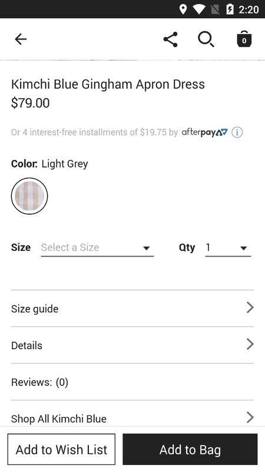This screenshot has height=472, width=265.
Task: Open Shop All Kimchi Blue
Action: click(132, 418)
